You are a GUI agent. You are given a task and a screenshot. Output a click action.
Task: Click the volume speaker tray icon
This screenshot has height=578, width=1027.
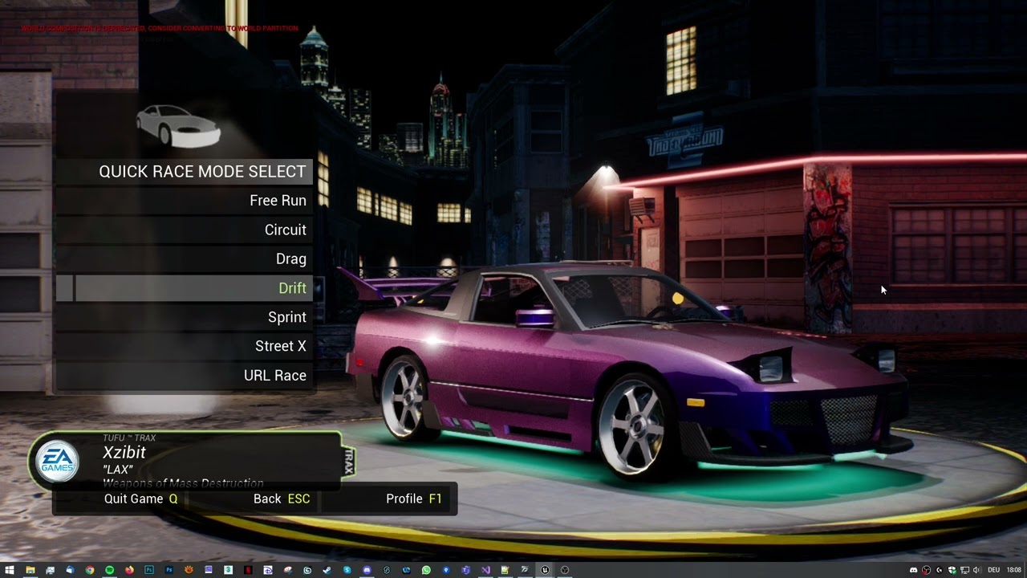[976, 570]
